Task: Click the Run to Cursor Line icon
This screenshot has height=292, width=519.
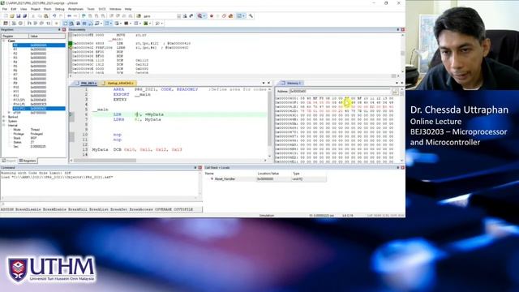Action: [48, 24]
